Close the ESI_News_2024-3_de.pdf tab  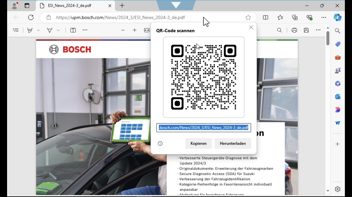coord(110,6)
